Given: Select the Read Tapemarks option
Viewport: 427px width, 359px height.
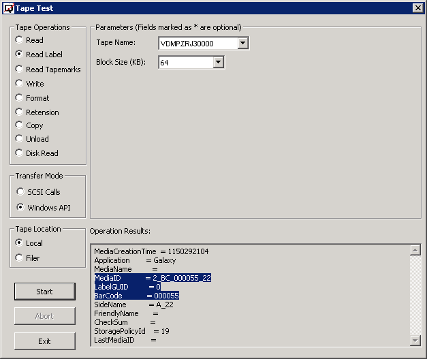Looking at the screenshot, I should (20, 69).
